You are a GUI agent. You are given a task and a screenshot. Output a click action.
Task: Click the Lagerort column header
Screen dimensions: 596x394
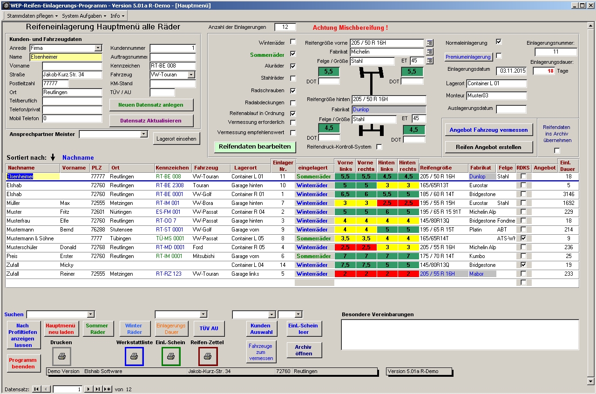point(251,168)
